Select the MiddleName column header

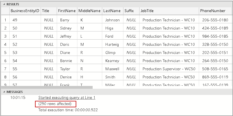(x=90, y=11)
